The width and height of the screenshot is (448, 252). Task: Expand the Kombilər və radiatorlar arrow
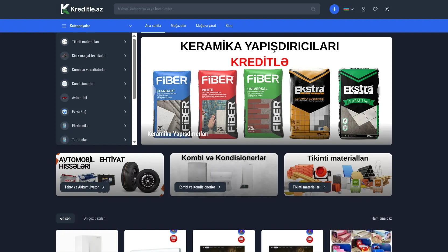[125, 70]
